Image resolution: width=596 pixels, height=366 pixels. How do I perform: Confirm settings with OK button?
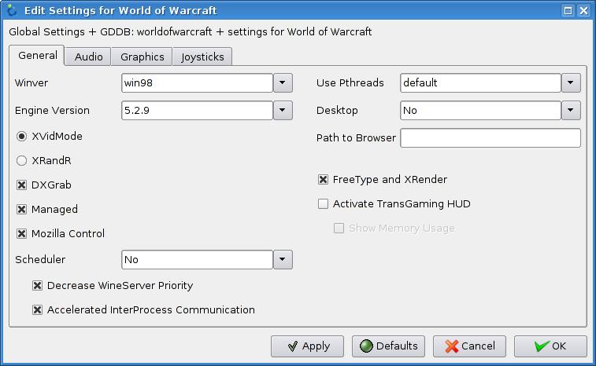pyautogui.click(x=550, y=346)
